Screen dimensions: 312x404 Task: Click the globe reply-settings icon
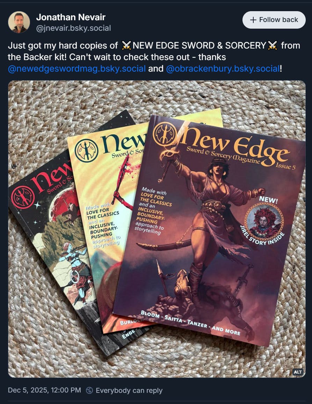pyautogui.click(x=89, y=390)
